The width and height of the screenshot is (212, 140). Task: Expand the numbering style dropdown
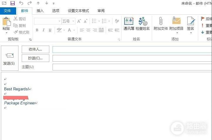[x=109, y=21]
